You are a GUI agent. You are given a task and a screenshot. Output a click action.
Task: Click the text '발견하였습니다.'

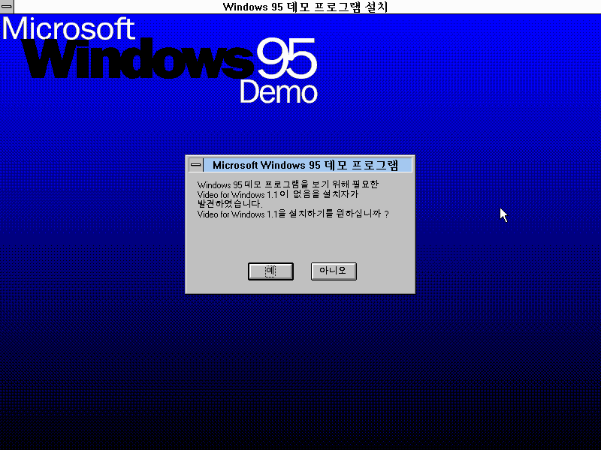pos(230,204)
